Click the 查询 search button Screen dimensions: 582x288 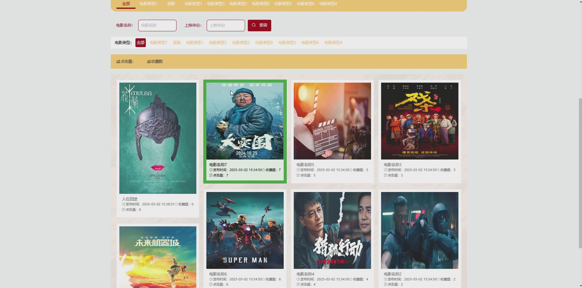(x=259, y=26)
